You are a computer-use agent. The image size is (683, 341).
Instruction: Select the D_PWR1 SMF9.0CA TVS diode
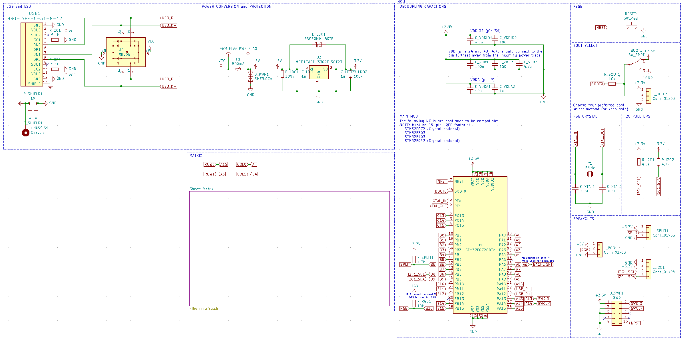[250, 76]
